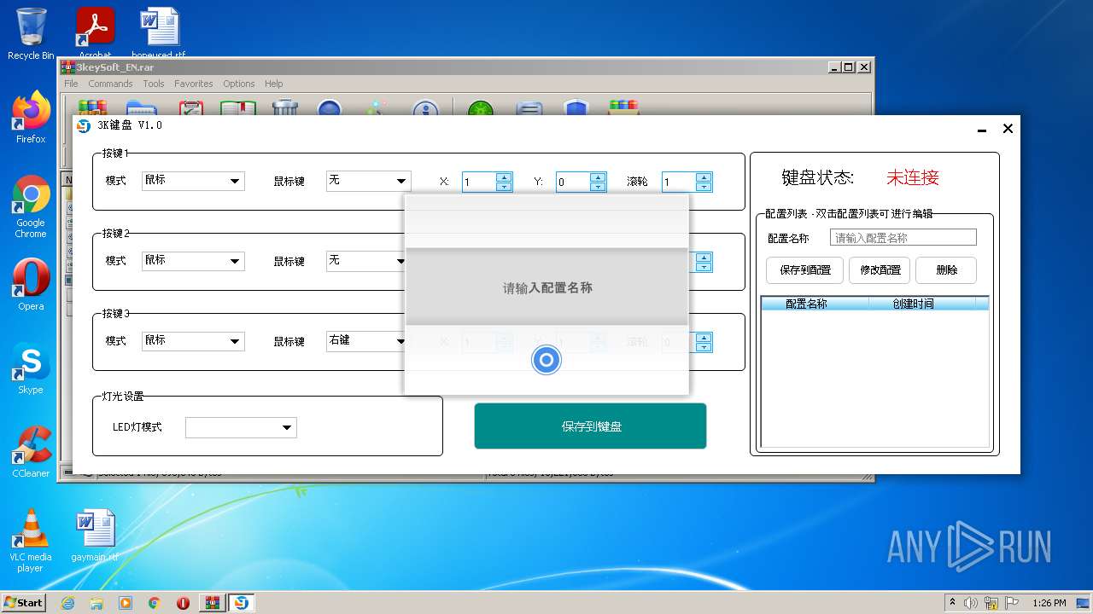
Task: Open 按键2 模式 dropdown
Action: (193, 261)
